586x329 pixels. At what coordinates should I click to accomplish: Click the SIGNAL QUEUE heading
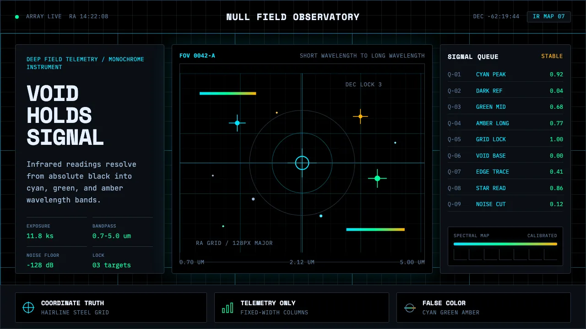(x=473, y=57)
